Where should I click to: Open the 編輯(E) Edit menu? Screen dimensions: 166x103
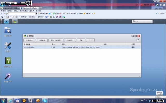point(10,11)
